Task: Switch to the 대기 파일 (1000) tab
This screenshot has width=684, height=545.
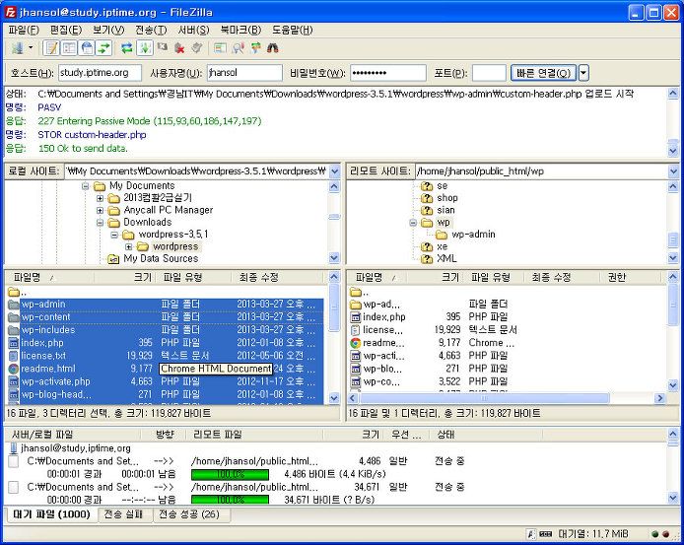Action: coord(51,514)
